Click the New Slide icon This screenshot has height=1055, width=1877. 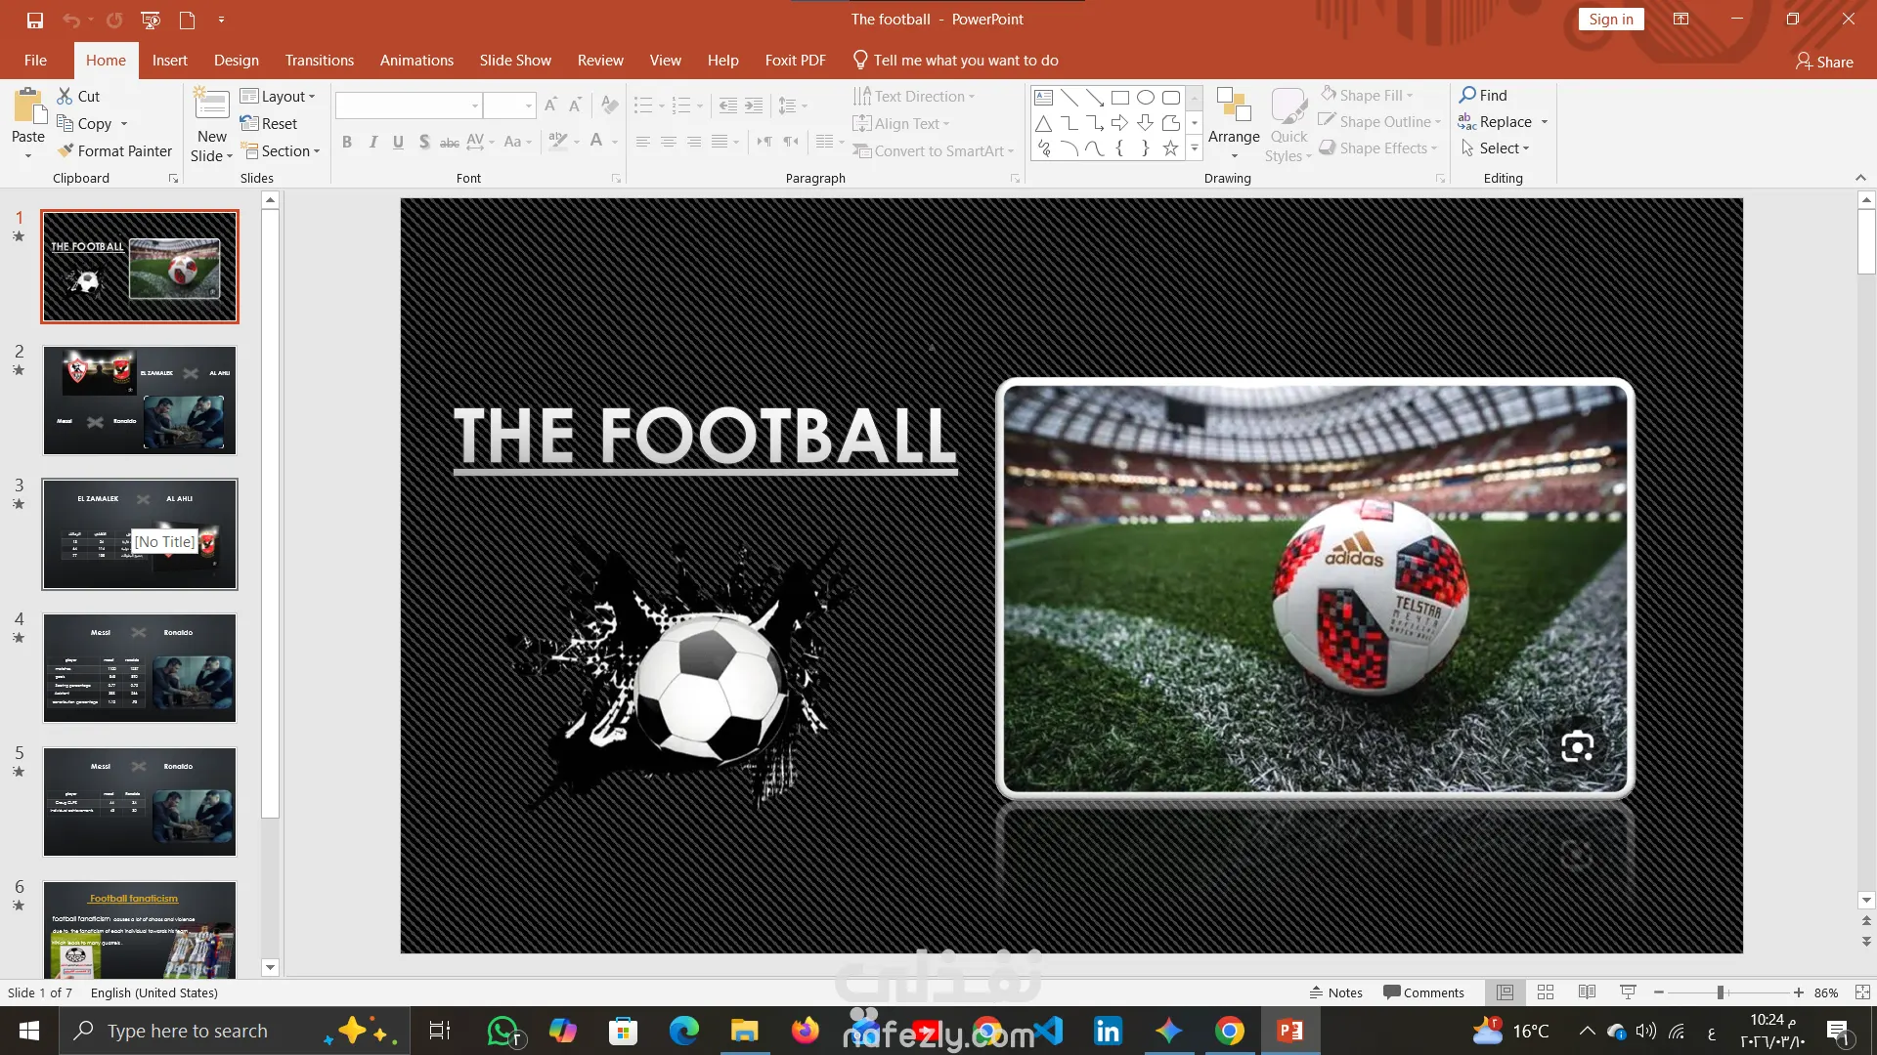211,105
